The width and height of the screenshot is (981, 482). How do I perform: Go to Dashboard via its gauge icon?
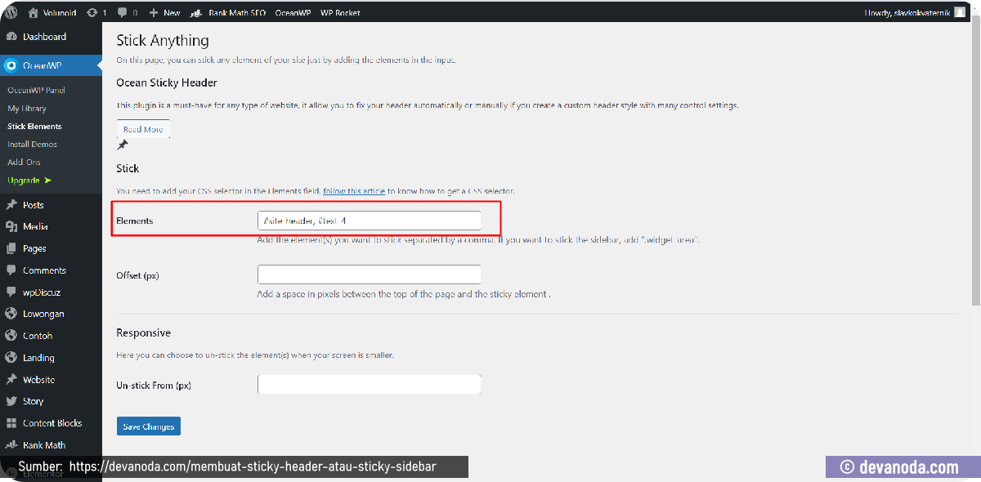(11, 37)
